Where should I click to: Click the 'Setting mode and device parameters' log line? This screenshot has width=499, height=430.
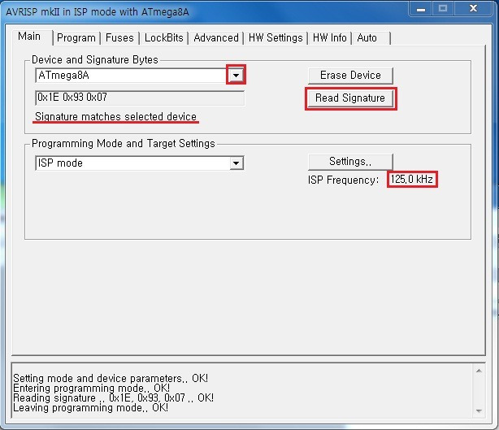(x=111, y=379)
